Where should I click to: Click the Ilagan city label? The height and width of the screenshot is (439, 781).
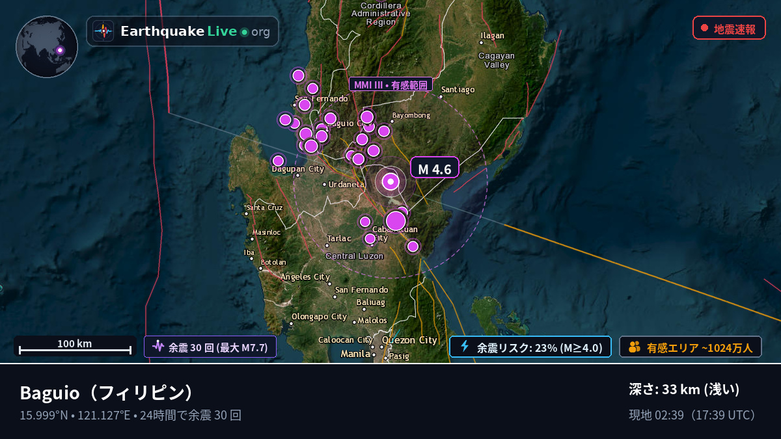(x=492, y=35)
